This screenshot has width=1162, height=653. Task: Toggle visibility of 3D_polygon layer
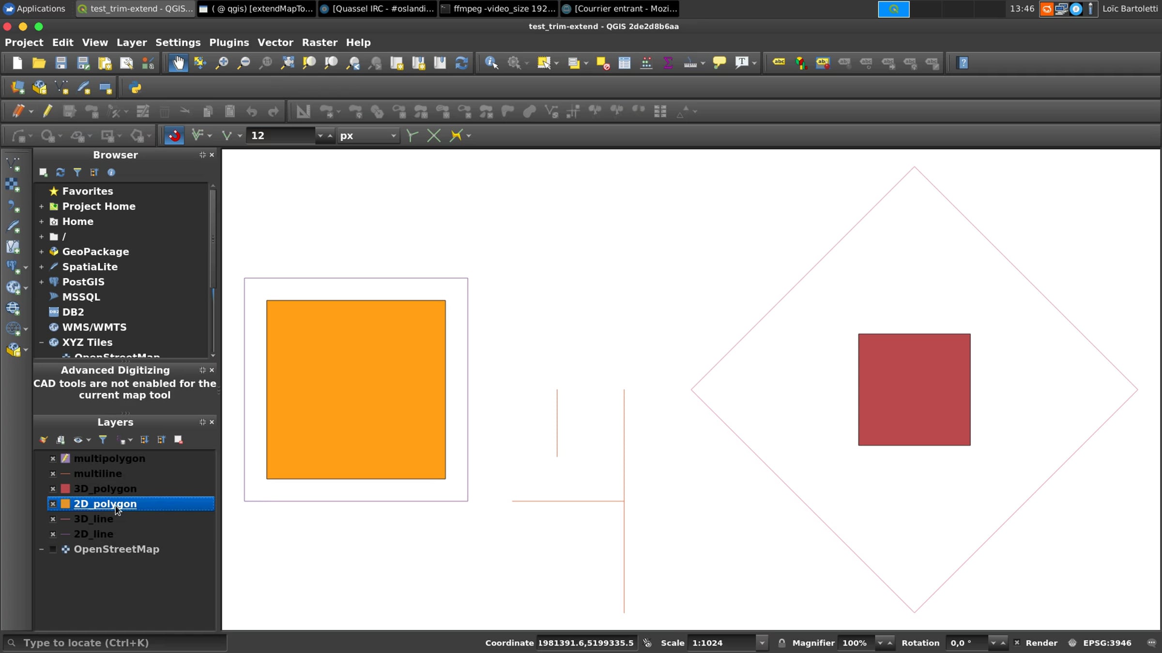point(53,489)
